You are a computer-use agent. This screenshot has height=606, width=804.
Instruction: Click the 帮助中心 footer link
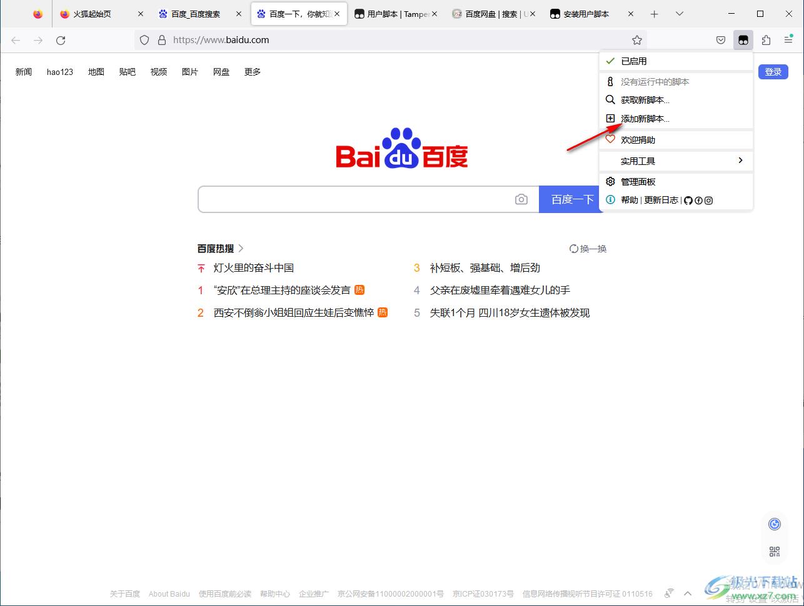click(275, 594)
